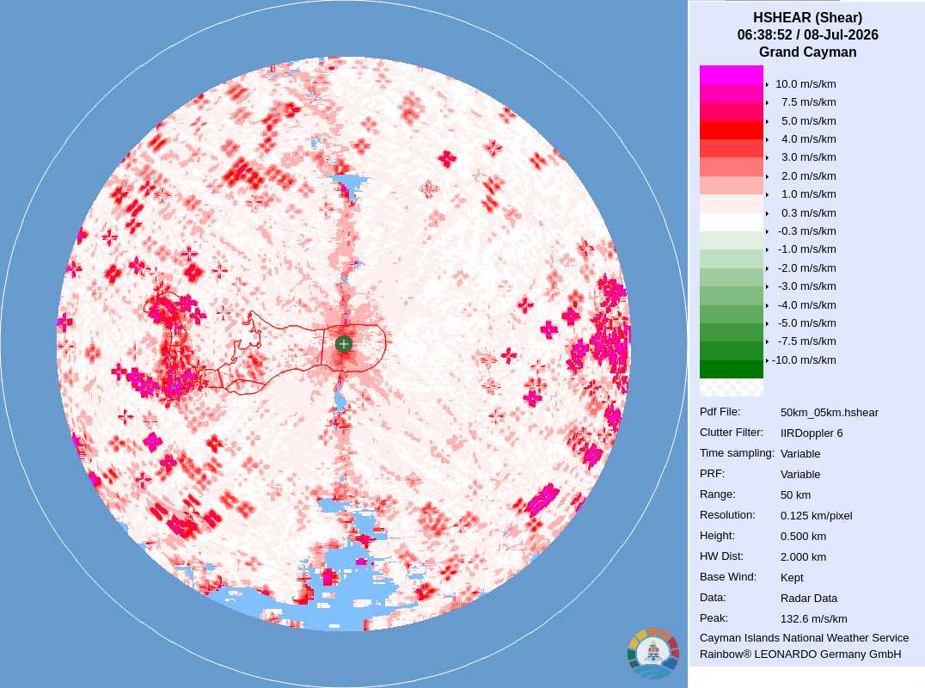Select the 5.0 m/s/km legend arrow marker
The height and width of the screenshot is (688, 925).
767,121
